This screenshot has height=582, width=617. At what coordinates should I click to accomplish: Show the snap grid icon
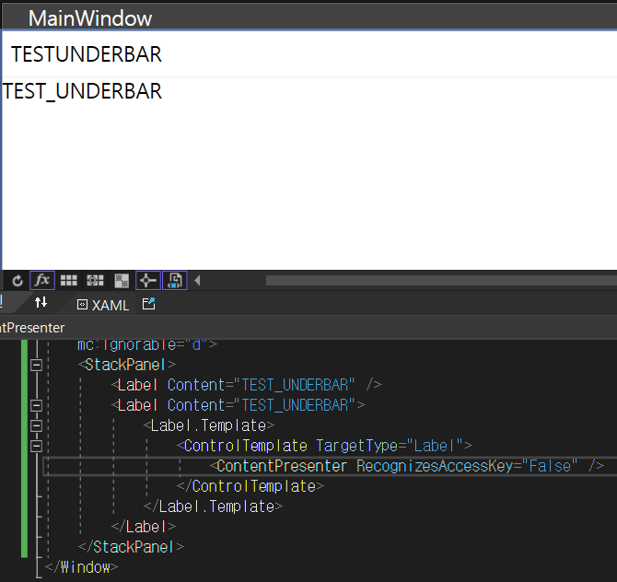(x=69, y=281)
